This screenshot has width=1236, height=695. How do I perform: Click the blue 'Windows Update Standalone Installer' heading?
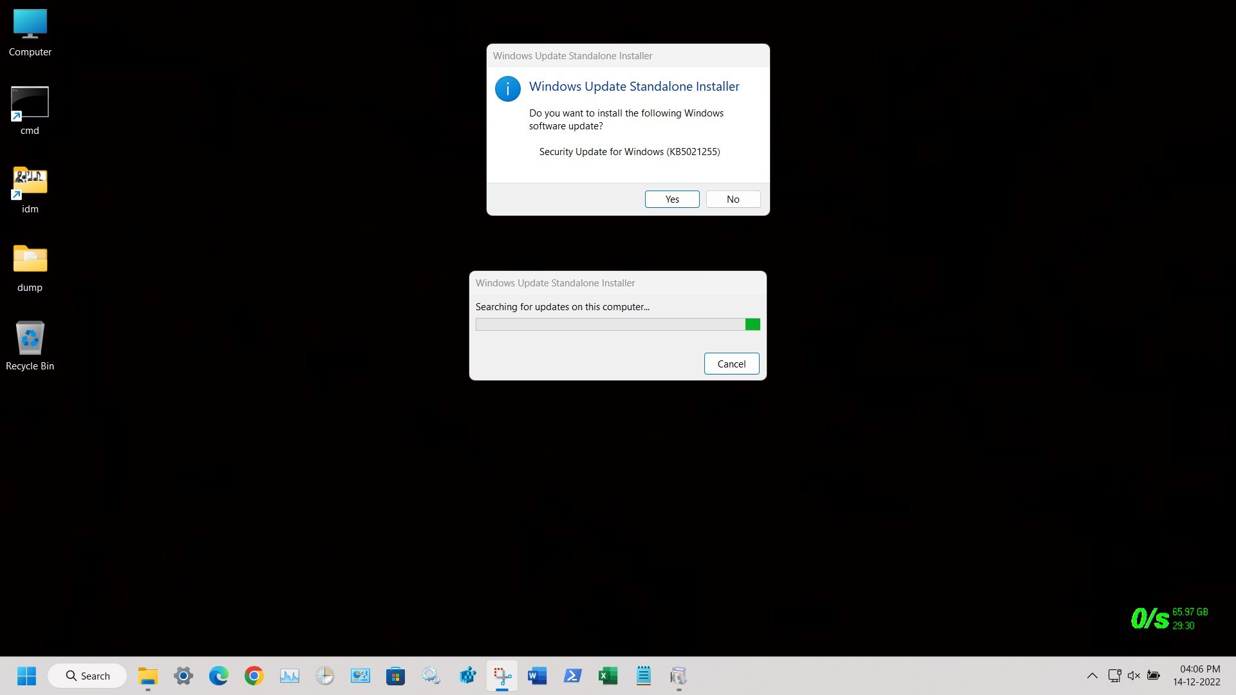634,87
